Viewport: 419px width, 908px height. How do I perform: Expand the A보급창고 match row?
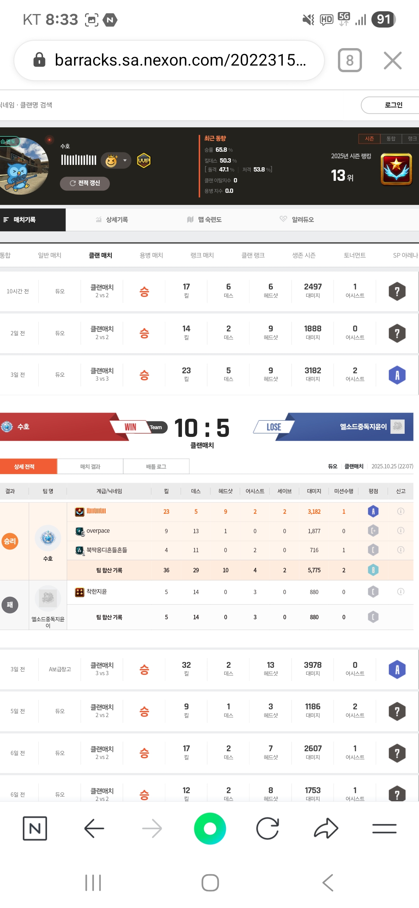coord(209,669)
